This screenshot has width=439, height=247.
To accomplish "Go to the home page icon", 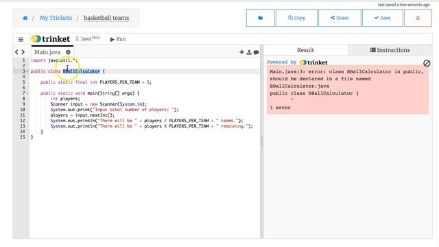I will [x=25, y=18].
